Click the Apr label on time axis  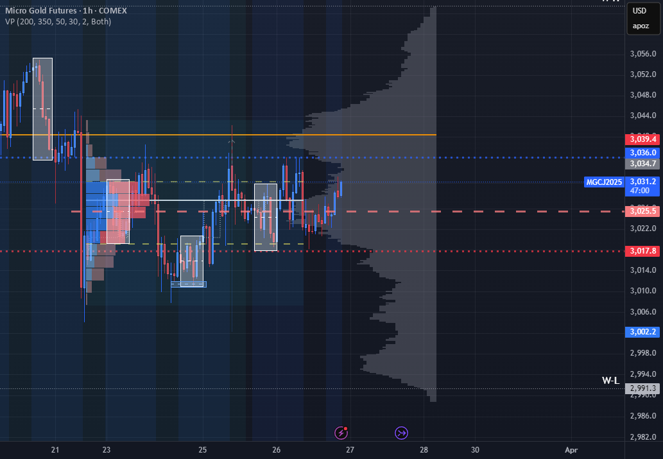coord(571,450)
